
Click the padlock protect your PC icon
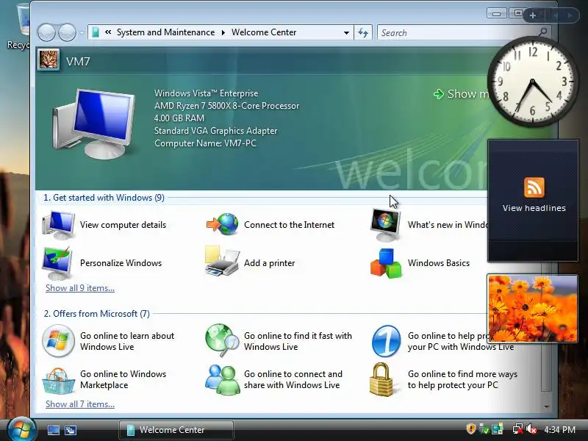[381, 379]
